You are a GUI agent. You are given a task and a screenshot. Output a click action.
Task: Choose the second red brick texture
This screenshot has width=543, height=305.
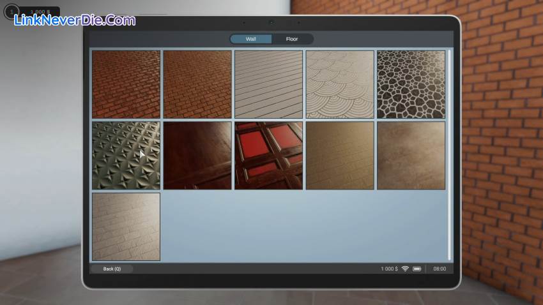(197, 84)
